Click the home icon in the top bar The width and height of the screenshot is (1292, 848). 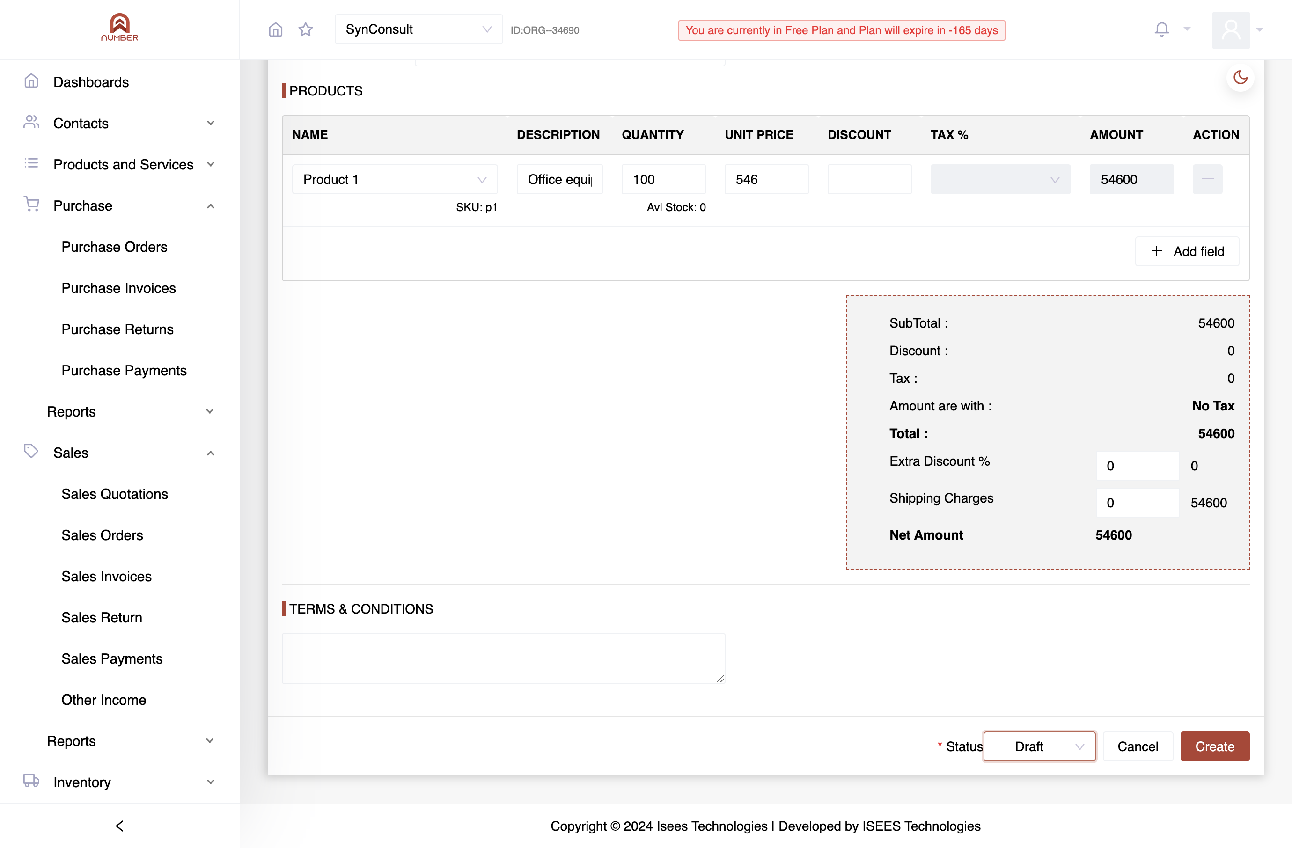(x=276, y=29)
